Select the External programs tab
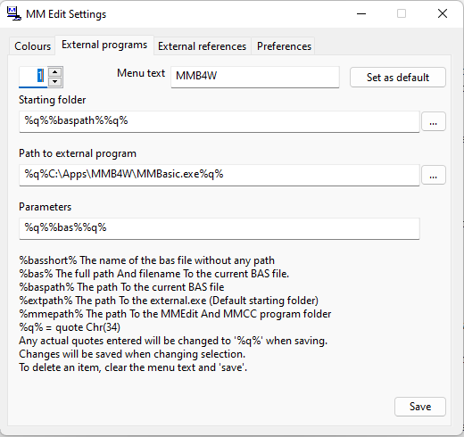The height and width of the screenshot is (437, 464). click(104, 45)
